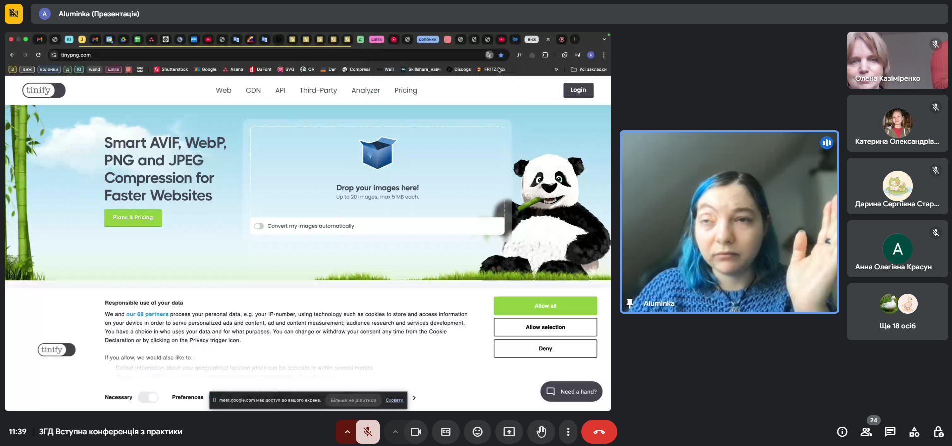The image size is (952, 446).
Task: Click the translate icon in address bar
Action: (489, 55)
